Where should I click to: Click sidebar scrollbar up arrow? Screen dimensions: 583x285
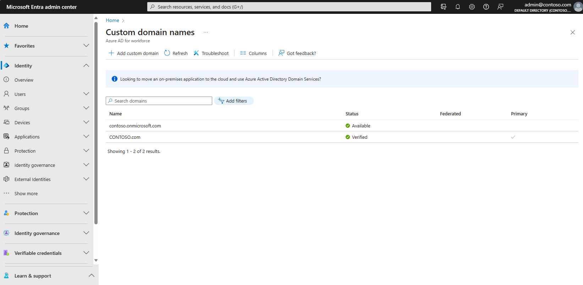(x=96, y=18)
